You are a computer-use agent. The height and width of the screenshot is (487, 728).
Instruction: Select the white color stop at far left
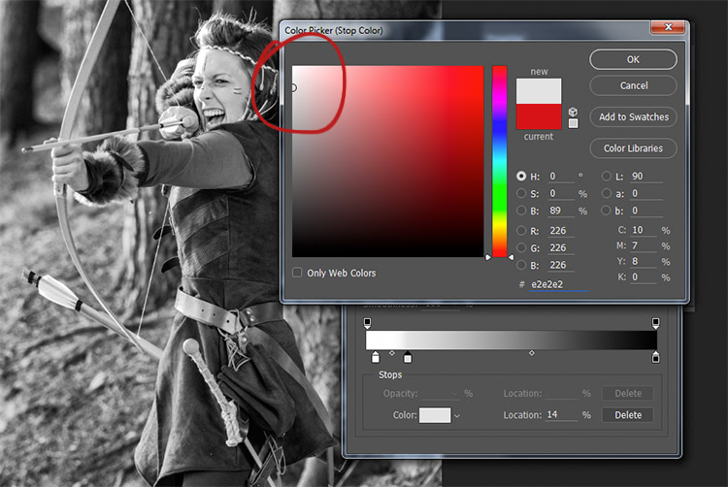coord(376,357)
